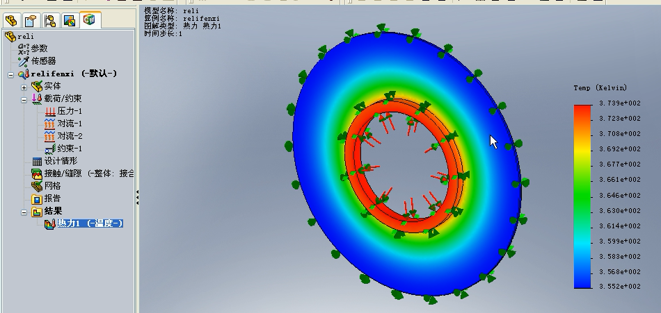Click legend value 3.708e+002

[620, 133]
